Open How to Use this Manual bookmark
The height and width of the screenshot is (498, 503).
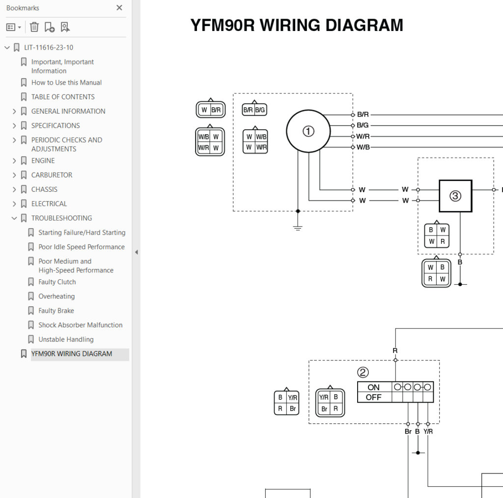tap(66, 83)
